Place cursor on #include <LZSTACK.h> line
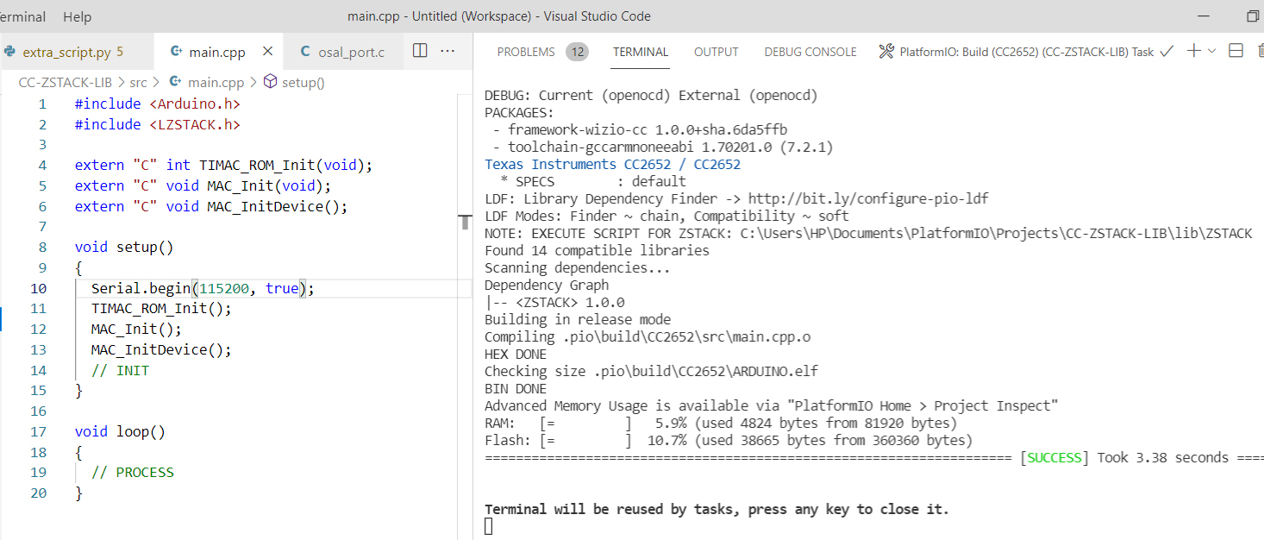1264x540 pixels. click(x=158, y=124)
